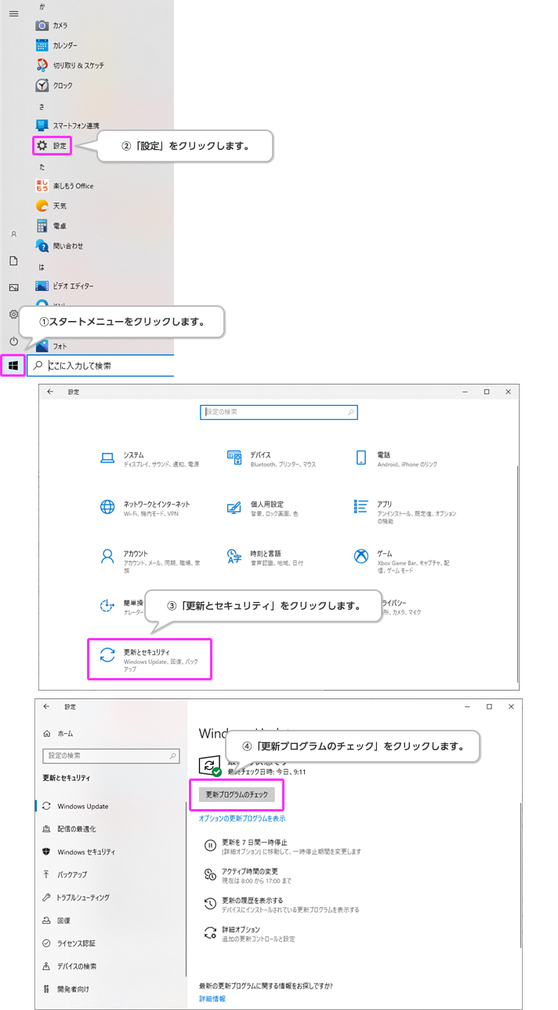Open the カメラ app icon
The height and width of the screenshot is (1010, 558).
click(x=42, y=25)
